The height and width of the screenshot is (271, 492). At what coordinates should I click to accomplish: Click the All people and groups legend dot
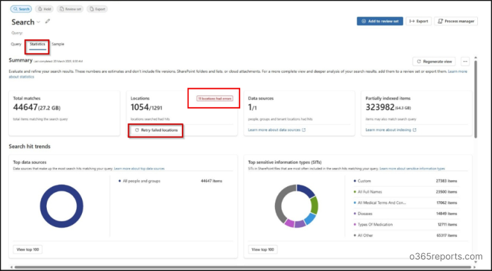click(120, 181)
